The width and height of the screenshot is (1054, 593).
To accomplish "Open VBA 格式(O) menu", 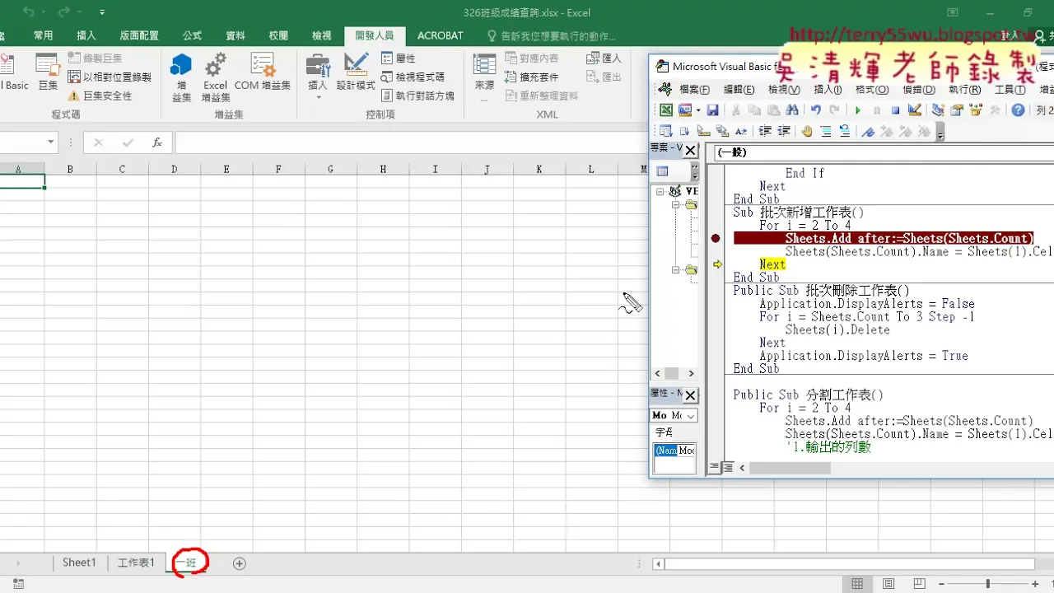I will [x=872, y=90].
